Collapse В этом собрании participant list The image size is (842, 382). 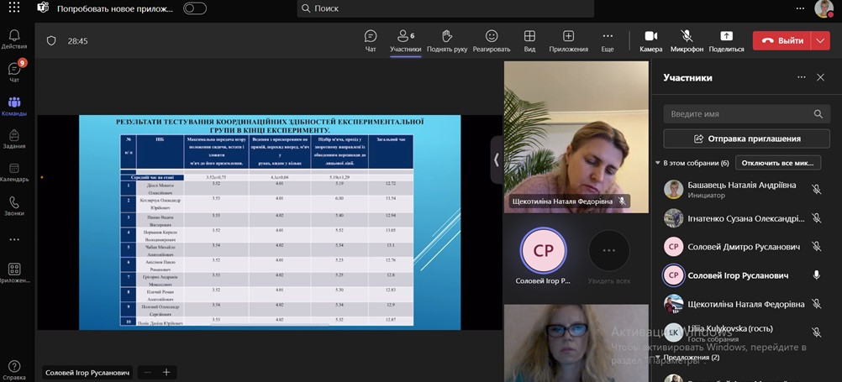point(658,163)
